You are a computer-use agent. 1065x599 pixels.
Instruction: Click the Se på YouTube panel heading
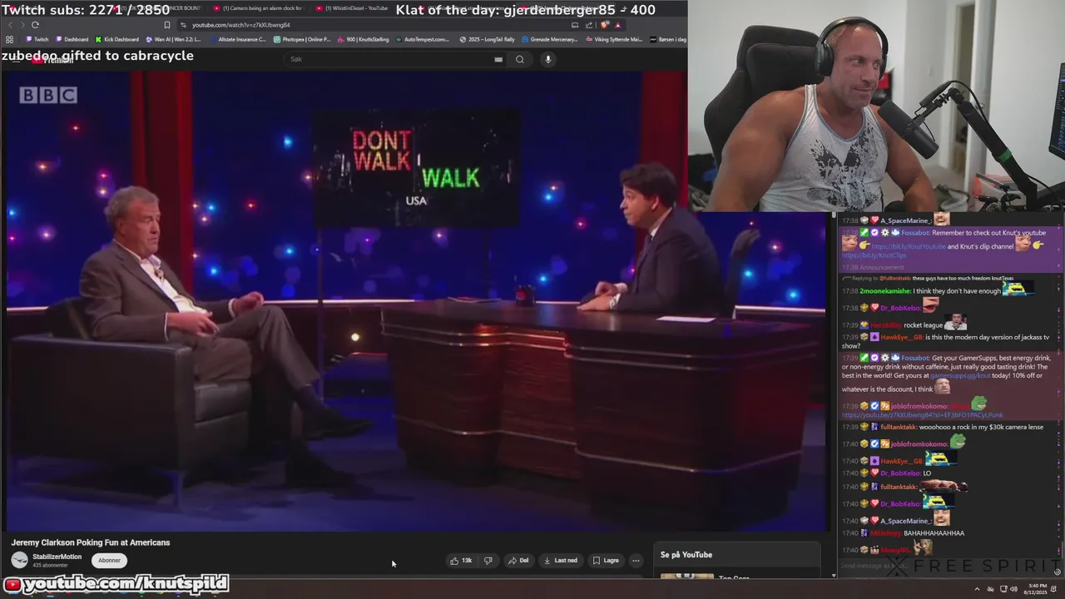pos(686,555)
